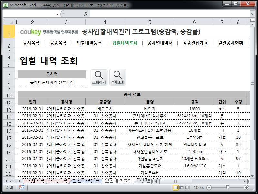258x194 pixels.
Task: Select the 인화물용리프트 item cell
Action: point(150,137)
